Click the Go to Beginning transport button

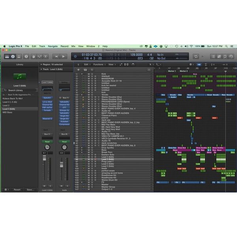coord(56,56)
